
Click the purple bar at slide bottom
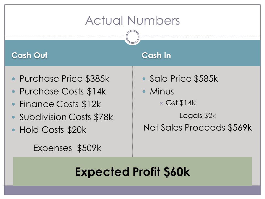[x=132, y=190]
